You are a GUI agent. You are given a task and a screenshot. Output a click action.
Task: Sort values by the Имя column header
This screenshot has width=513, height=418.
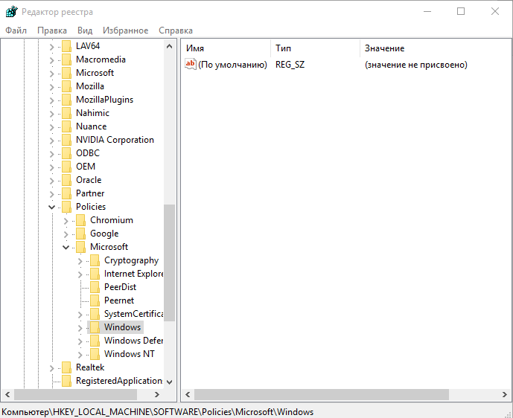tap(223, 48)
